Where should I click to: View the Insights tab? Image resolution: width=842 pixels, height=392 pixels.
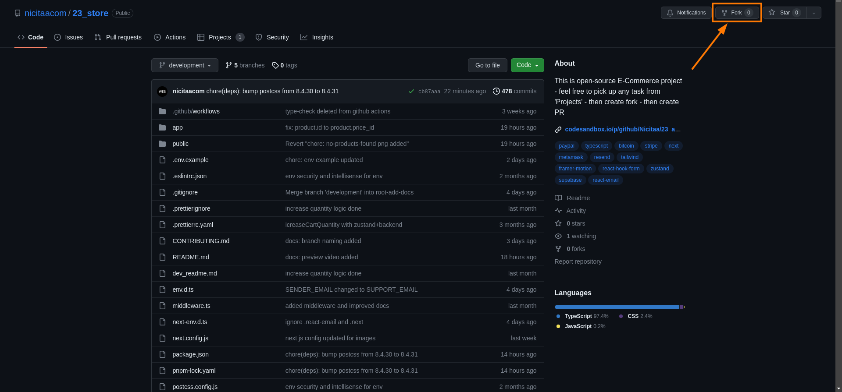click(x=317, y=37)
